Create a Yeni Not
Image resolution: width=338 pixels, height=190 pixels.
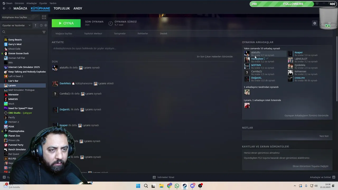click(324, 136)
